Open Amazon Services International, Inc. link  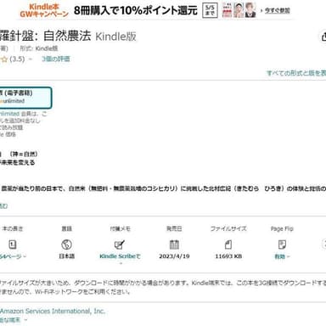(x=53, y=311)
